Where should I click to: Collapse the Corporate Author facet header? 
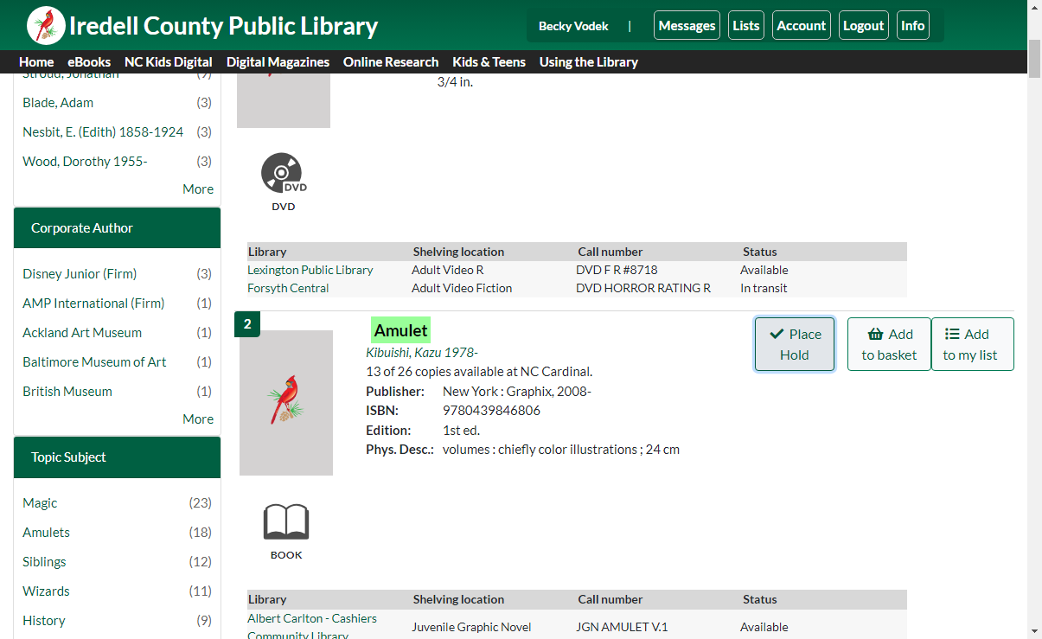coord(117,228)
